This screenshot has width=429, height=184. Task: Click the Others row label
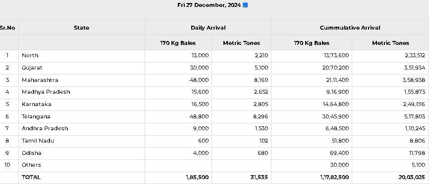pyautogui.click(x=31, y=165)
